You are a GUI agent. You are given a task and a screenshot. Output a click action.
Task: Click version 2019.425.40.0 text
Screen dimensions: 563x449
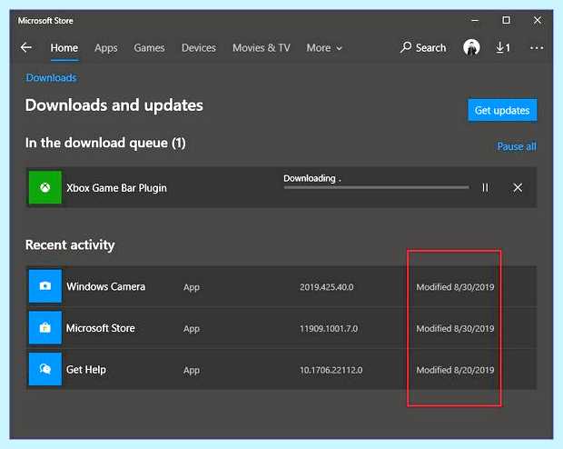[x=326, y=287]
